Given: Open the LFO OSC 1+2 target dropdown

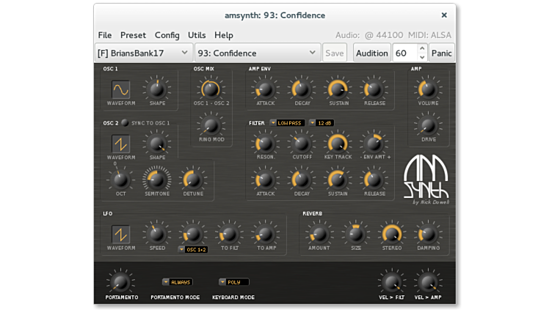Looking at the screenshot, I should 193,250.
